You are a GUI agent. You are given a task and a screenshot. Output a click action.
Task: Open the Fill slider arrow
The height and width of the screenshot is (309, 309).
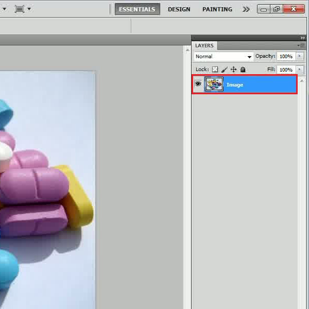coord(300,70)
